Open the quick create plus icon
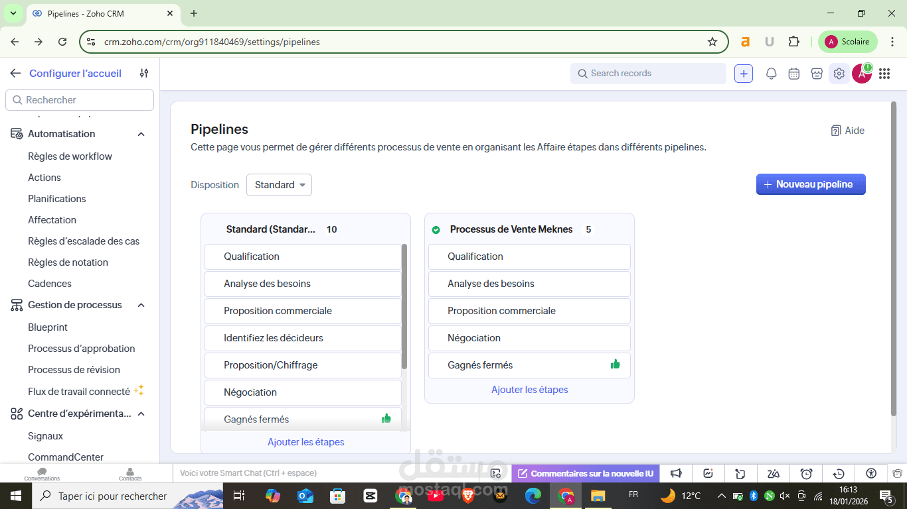 (x=743, y=74)
